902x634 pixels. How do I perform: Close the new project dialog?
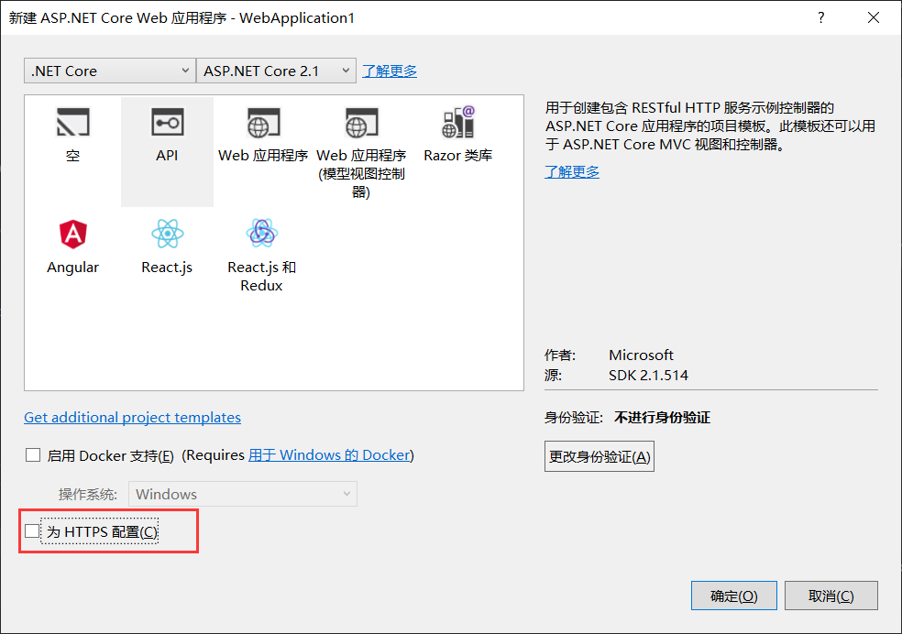tap(874, 17)
